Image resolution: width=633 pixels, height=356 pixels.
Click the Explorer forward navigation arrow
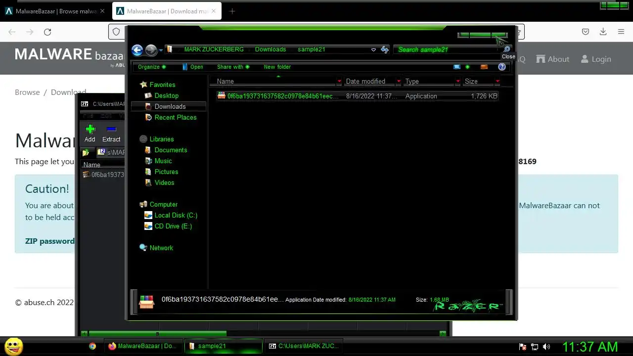(x=151, y=50)
